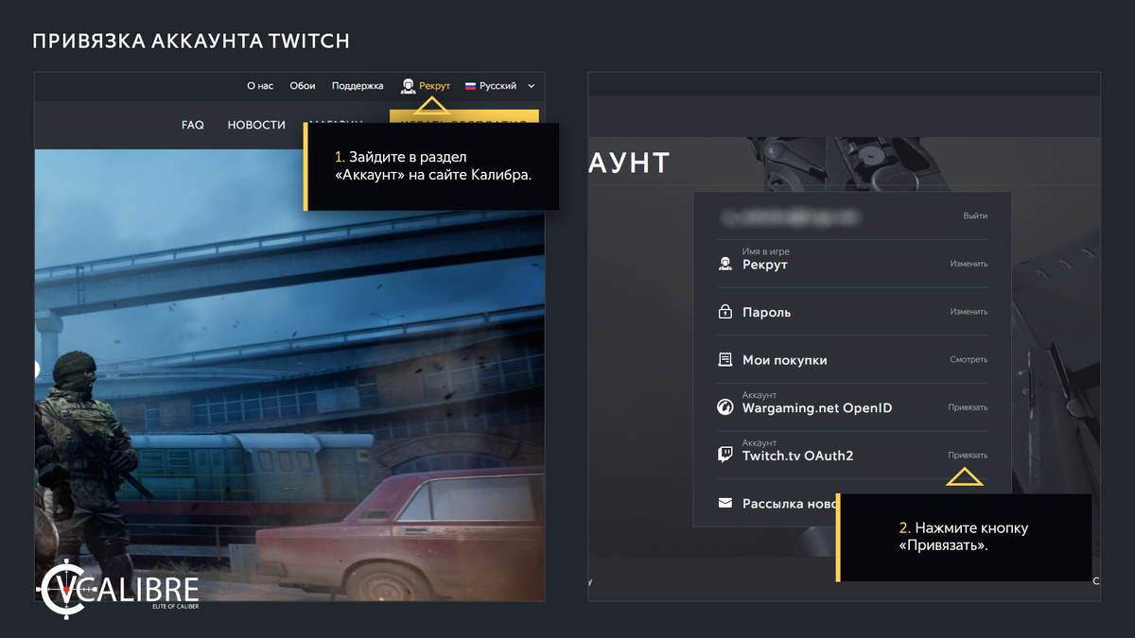Click the Twitch logo icon
Viewport: 1135px width, 638px height.
[725, 455]
